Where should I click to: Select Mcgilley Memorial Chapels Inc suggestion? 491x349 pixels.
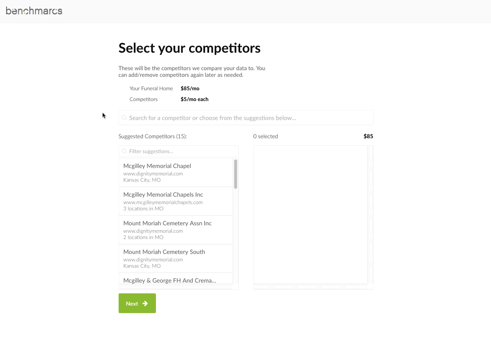click(176, 201)
